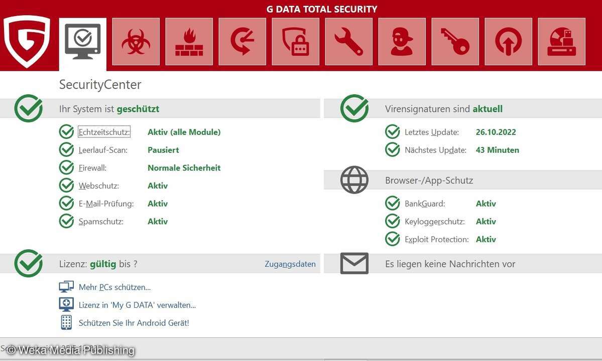602x361 pixels.
Task: Click the globe icon for Browser-/App-Schutz
Action: pos(354,179)
